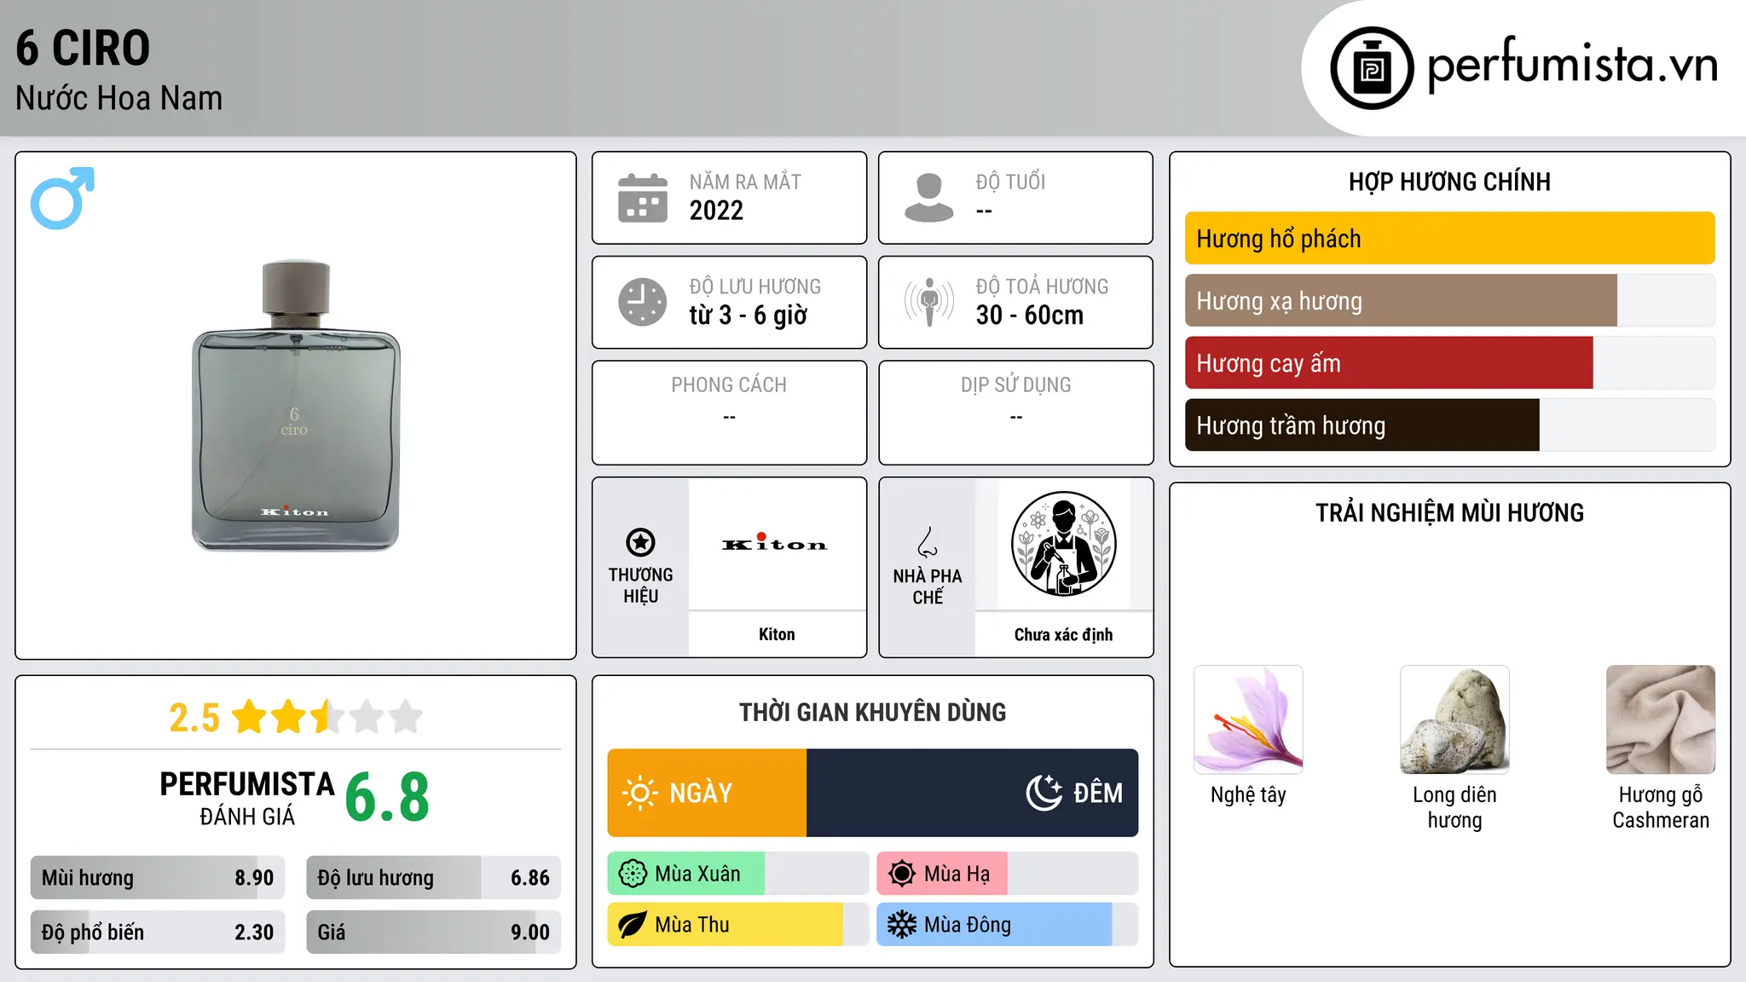Screen dimensions: 1746x982
Task: Click the Trải nghiệm mùi hương heading
Action: click(x=1449, y=512)
